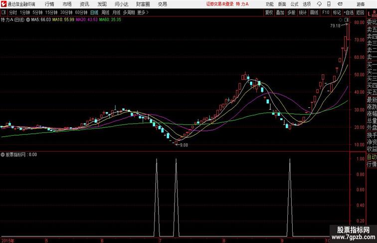Open the 市场 menu
The height and width of the screenshot is (243, 377).
[x=67, y=4]
